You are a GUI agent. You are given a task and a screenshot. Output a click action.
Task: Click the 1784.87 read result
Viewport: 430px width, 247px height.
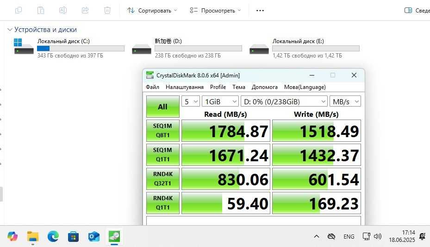[226, 131]
